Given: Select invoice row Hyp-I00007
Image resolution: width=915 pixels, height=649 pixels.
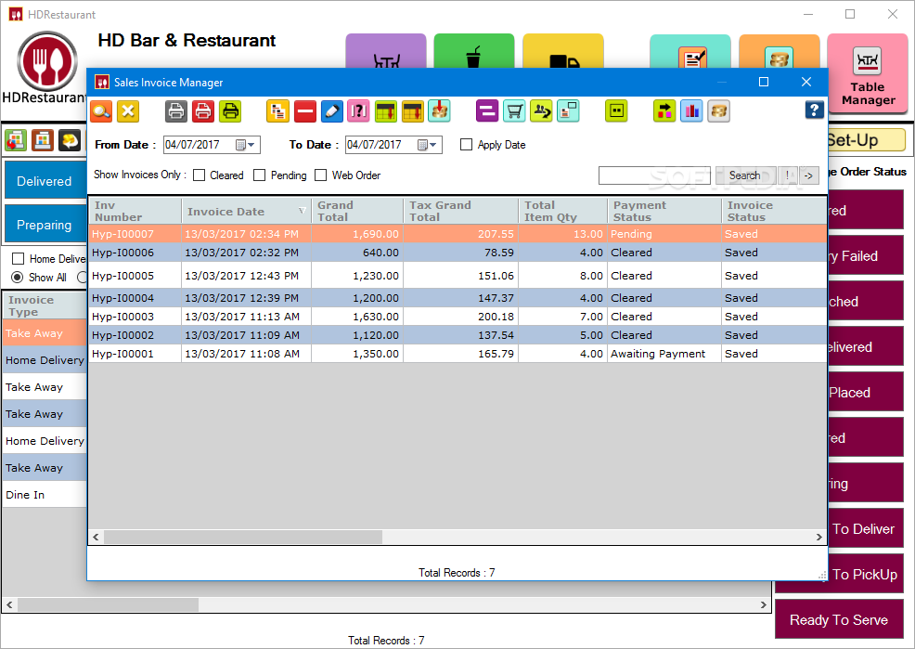Looking at the screenshot, I should tap(457, 234).
